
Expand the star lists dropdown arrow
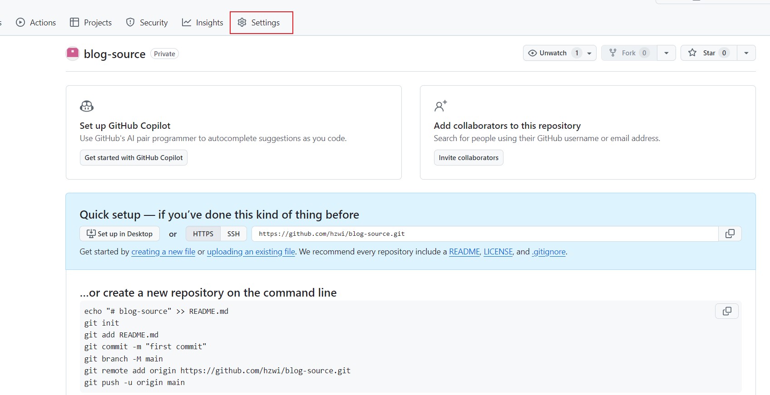point(746,53)
